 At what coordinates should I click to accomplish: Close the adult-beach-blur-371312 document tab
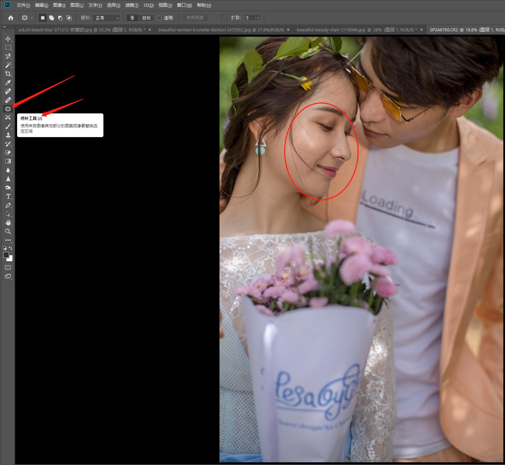(x=150, y=30)
